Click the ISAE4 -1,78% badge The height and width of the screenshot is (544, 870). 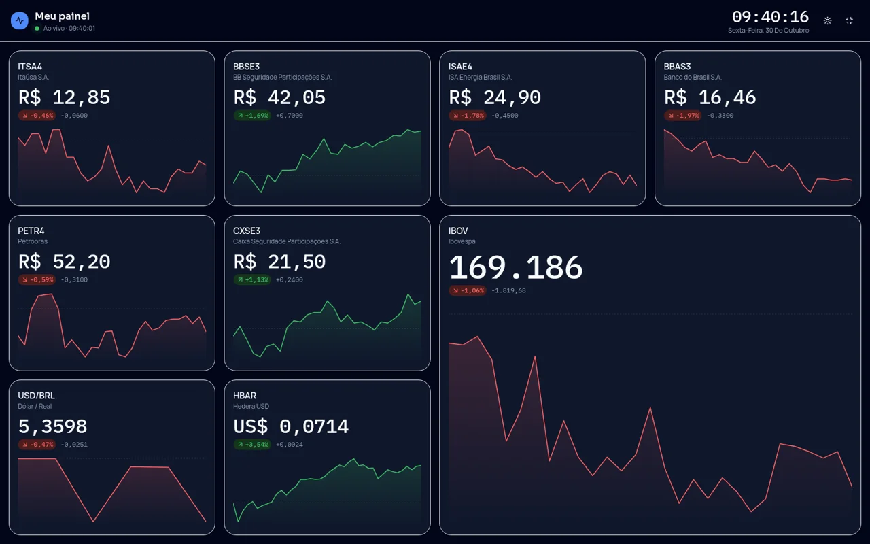(x=468, y=116)
